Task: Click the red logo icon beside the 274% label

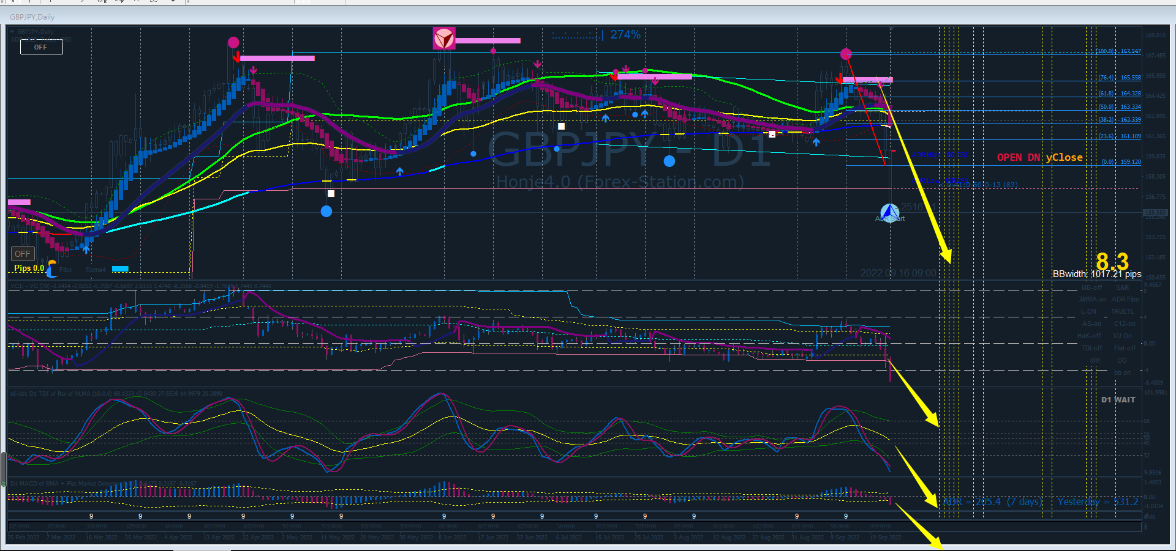Action: coord(444,39)
